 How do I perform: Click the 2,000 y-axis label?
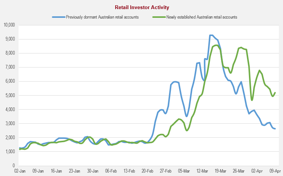(9, 138)
